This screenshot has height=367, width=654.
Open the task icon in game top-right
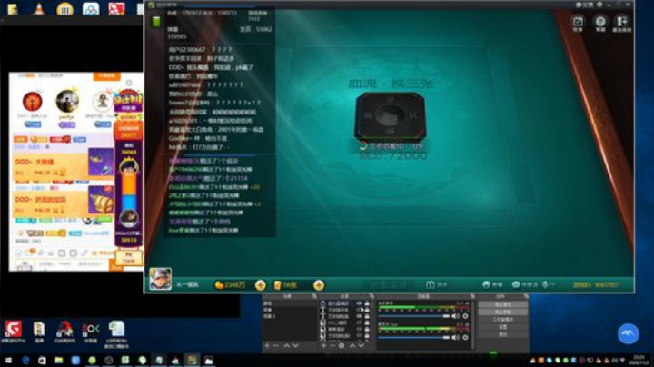(x=578, y=21)
